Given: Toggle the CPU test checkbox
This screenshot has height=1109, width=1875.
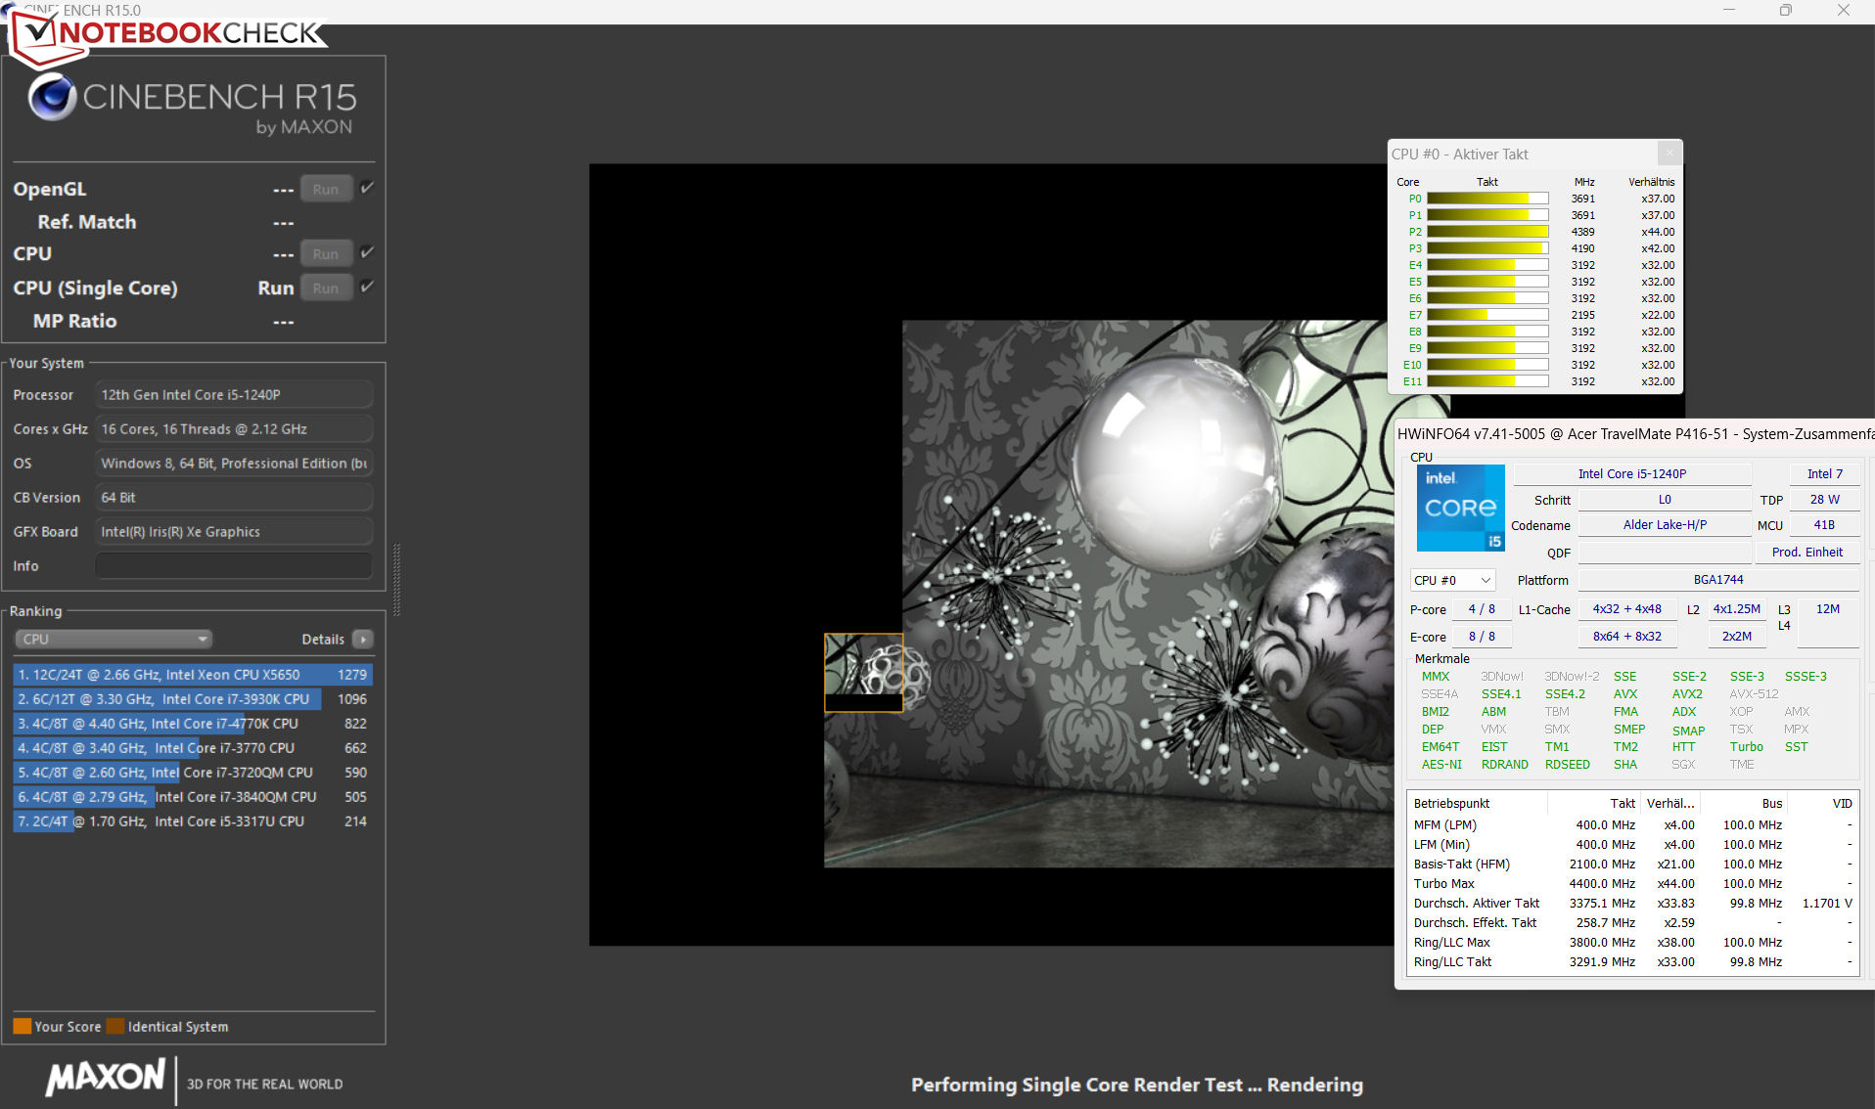Looking at the screenshot, I should point(367,252).
